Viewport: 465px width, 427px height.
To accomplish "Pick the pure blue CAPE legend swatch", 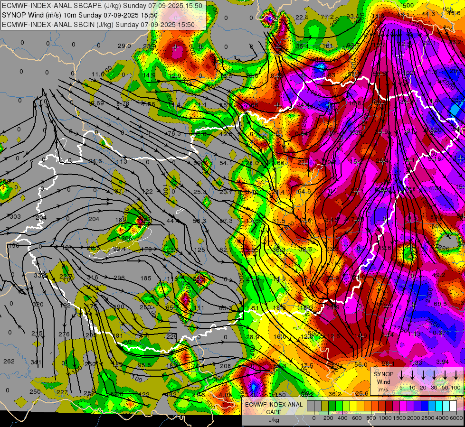I will 424,406.
